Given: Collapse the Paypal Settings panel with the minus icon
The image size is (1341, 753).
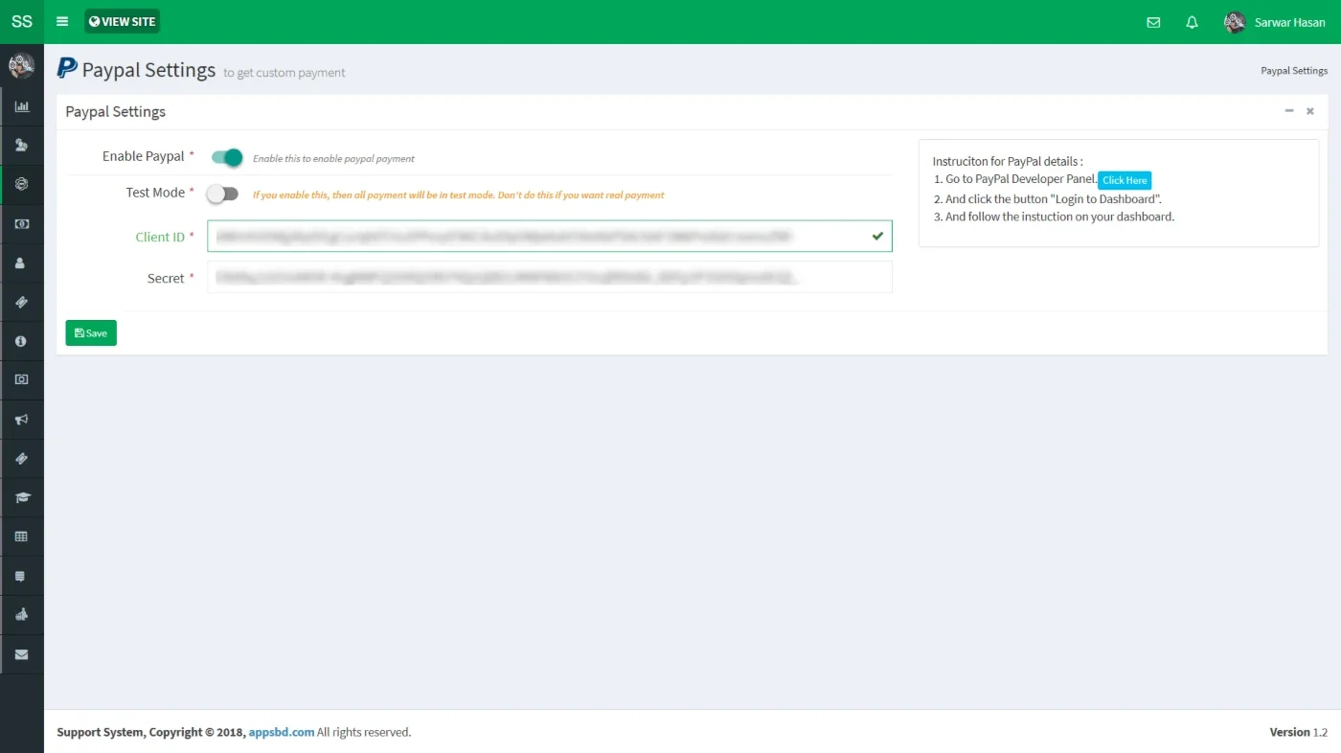Looking at the screenshot, I should pyautogui.click(x=1289, y=111).
